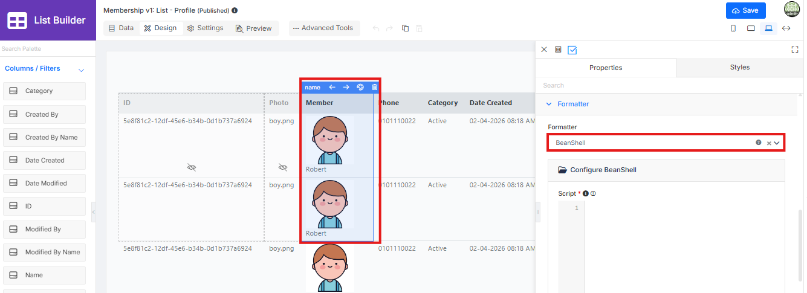Viewport: 807px width, 293px height.
Task: Open the BeanShell formatter dropdown
Action: click(666, 143)
